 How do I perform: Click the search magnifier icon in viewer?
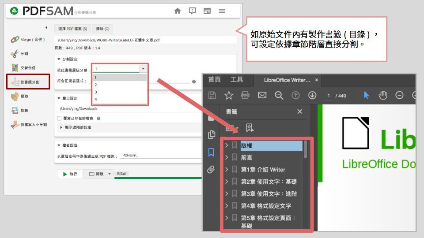tap(279, 95)
